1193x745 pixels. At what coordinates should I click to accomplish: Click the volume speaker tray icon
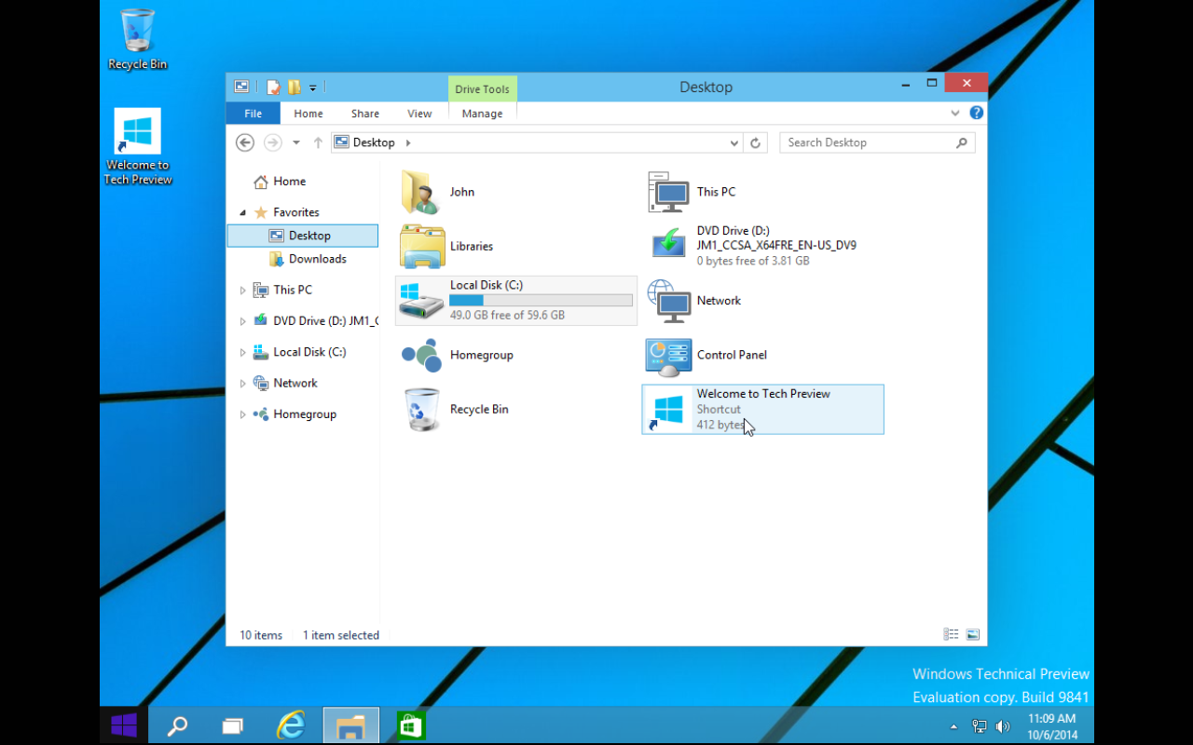tap(1003, 726)
